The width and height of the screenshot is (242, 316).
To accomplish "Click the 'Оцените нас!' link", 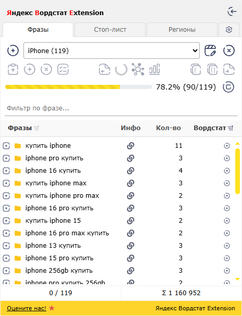I will 27,308.
